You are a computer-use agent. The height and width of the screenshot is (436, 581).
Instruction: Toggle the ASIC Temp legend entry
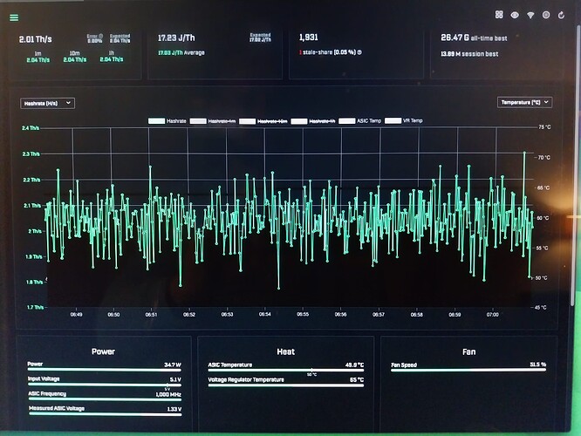359,120
